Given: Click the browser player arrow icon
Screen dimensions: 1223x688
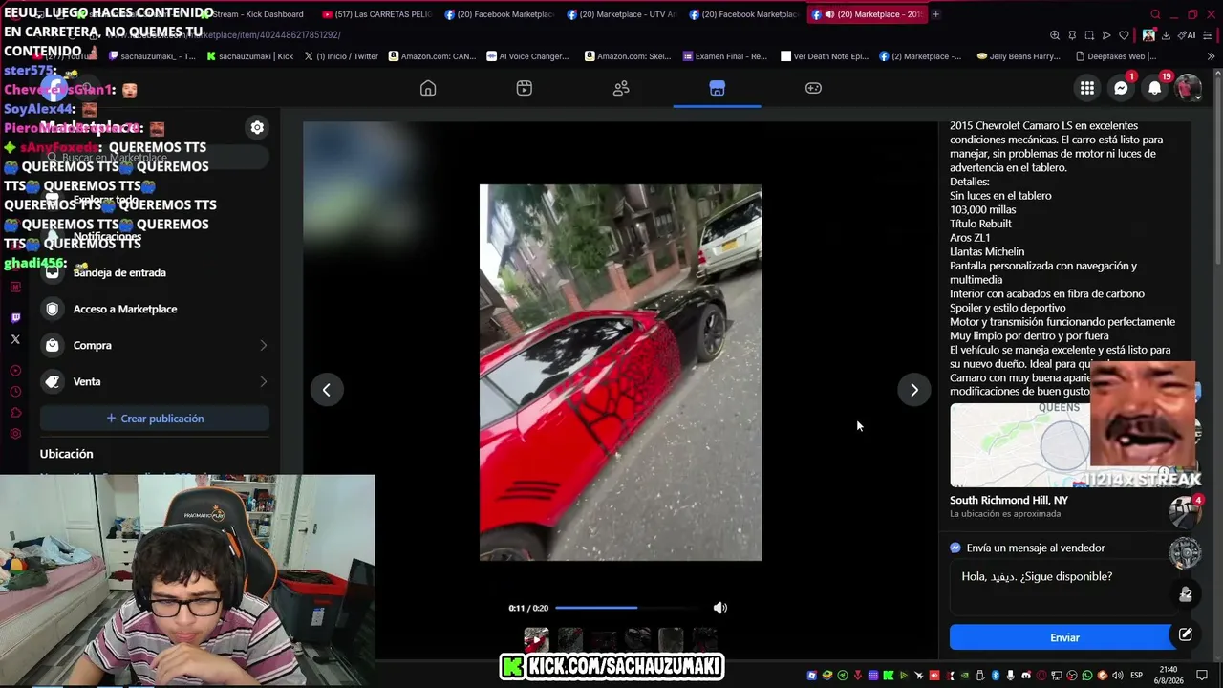Looking at the screenshot, I should (x=1106, y=35).
